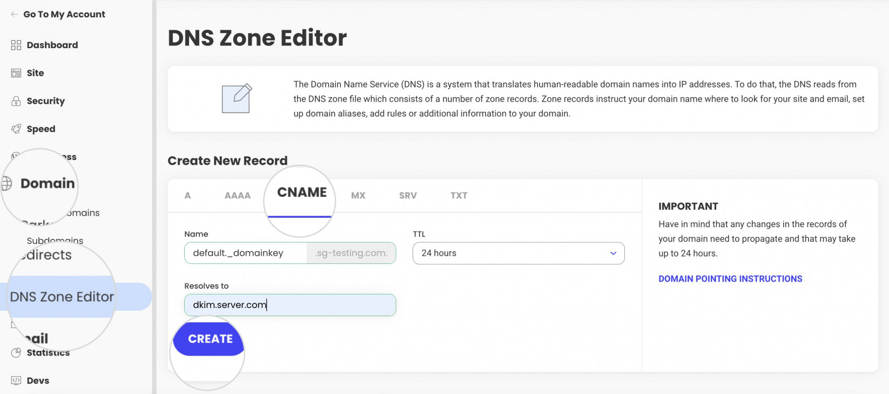Switch to the TXT record tab
The width and height of the screenshot is (889, 394).
tap(459, 196)
